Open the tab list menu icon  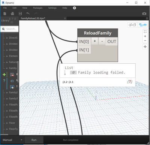coord(147,18)
